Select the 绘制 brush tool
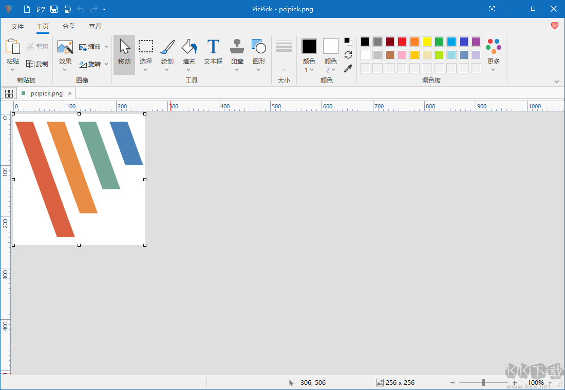The width and height of the screenshot is (565, 390). pos(167,47)
